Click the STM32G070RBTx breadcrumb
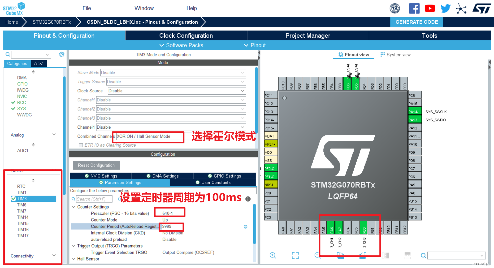Image resolution: width=494 pixels, height=268 pixels. click(x=51, y=22)
